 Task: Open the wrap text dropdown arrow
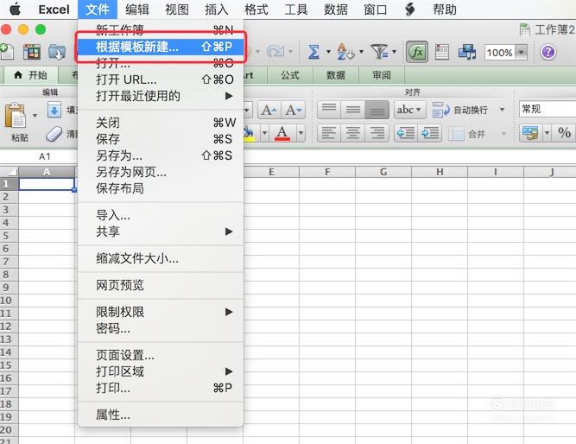(502, 110)
